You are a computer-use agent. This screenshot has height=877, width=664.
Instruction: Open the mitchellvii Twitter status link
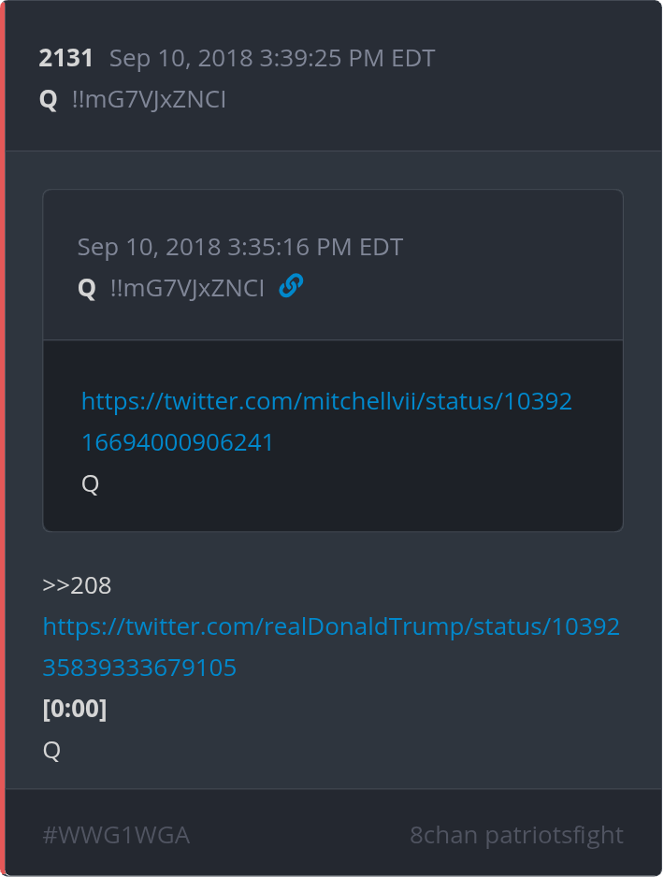point(326,401)
